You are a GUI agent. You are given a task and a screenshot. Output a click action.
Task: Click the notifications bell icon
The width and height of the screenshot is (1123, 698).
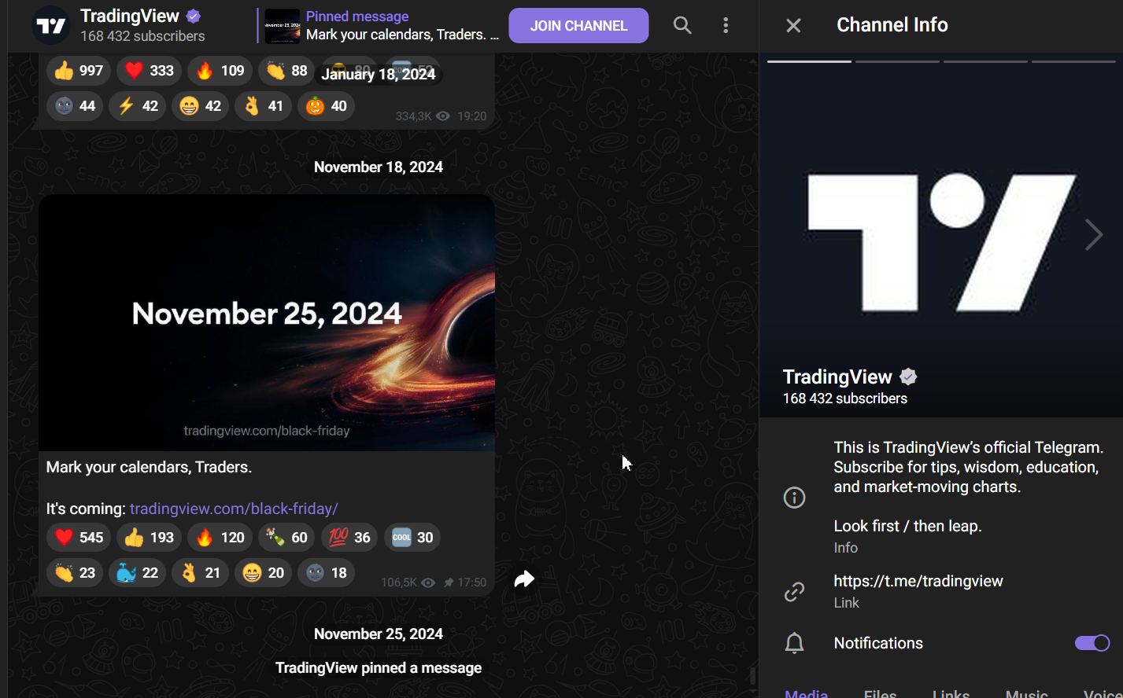(x=795, y=643)
